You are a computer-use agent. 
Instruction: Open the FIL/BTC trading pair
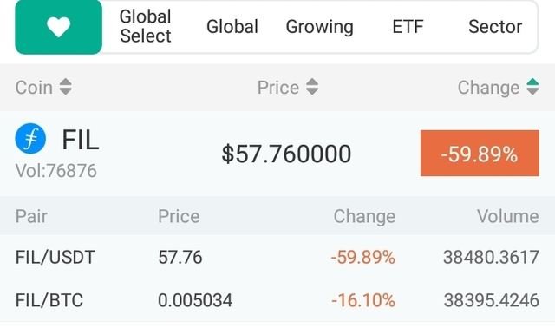[277, 300]
